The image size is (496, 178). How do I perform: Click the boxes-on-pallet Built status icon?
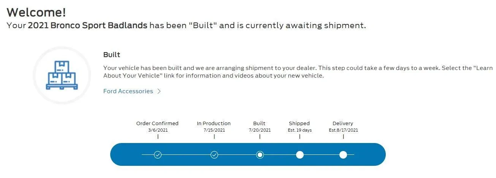[62, 75]
